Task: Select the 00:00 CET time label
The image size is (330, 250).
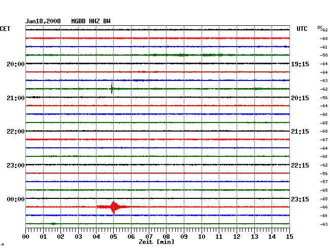Action: coord(16,199)
